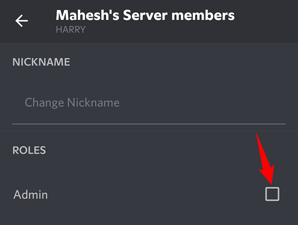Screen dimensions: 298x225
Task: Click the divider line above ROLES
Action: (x=149, y=131)
